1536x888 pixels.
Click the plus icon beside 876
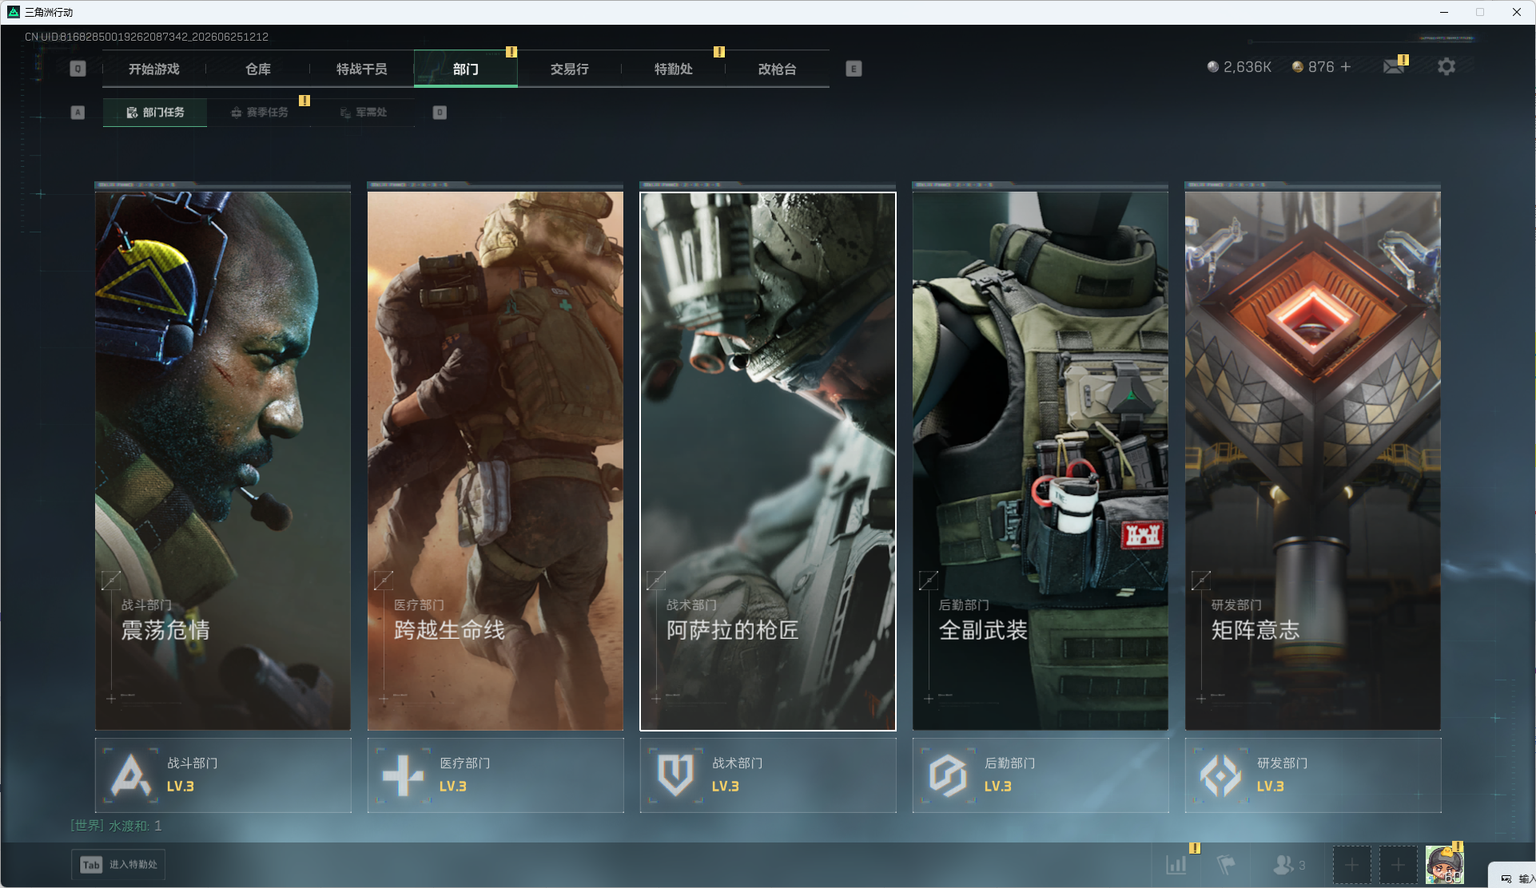[1346, 67]
